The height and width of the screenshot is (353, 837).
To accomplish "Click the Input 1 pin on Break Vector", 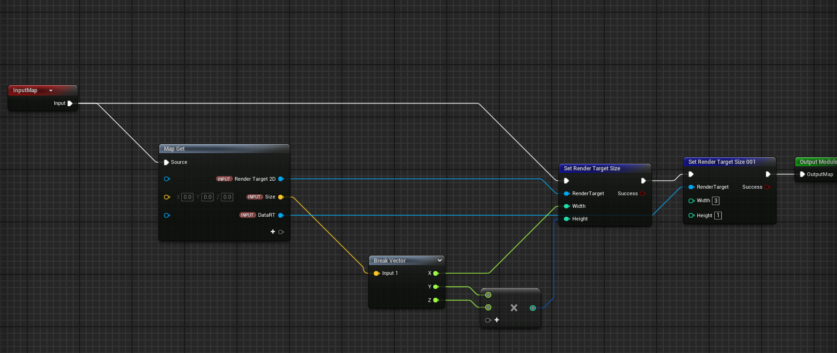I will (x=376, y=273).
